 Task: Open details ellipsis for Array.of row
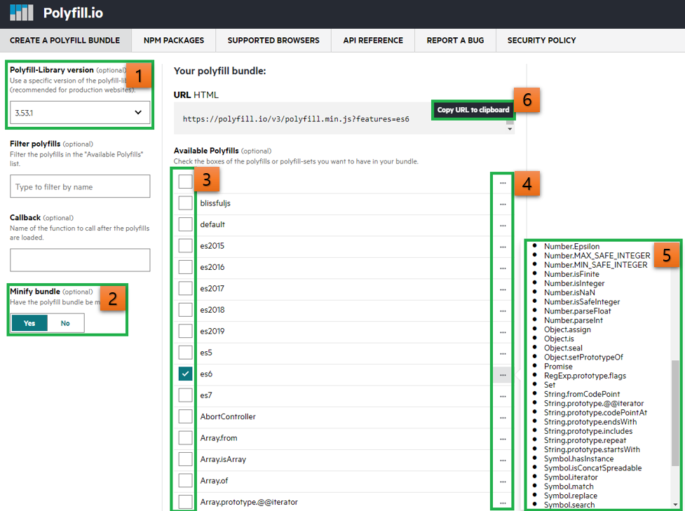[x=503, y=482]
